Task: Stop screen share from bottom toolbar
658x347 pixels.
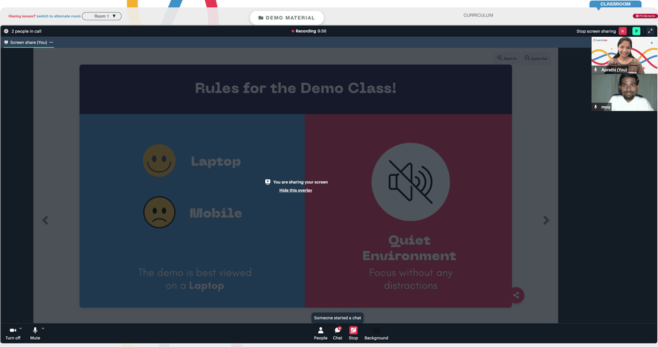Action: pos(353,334)
